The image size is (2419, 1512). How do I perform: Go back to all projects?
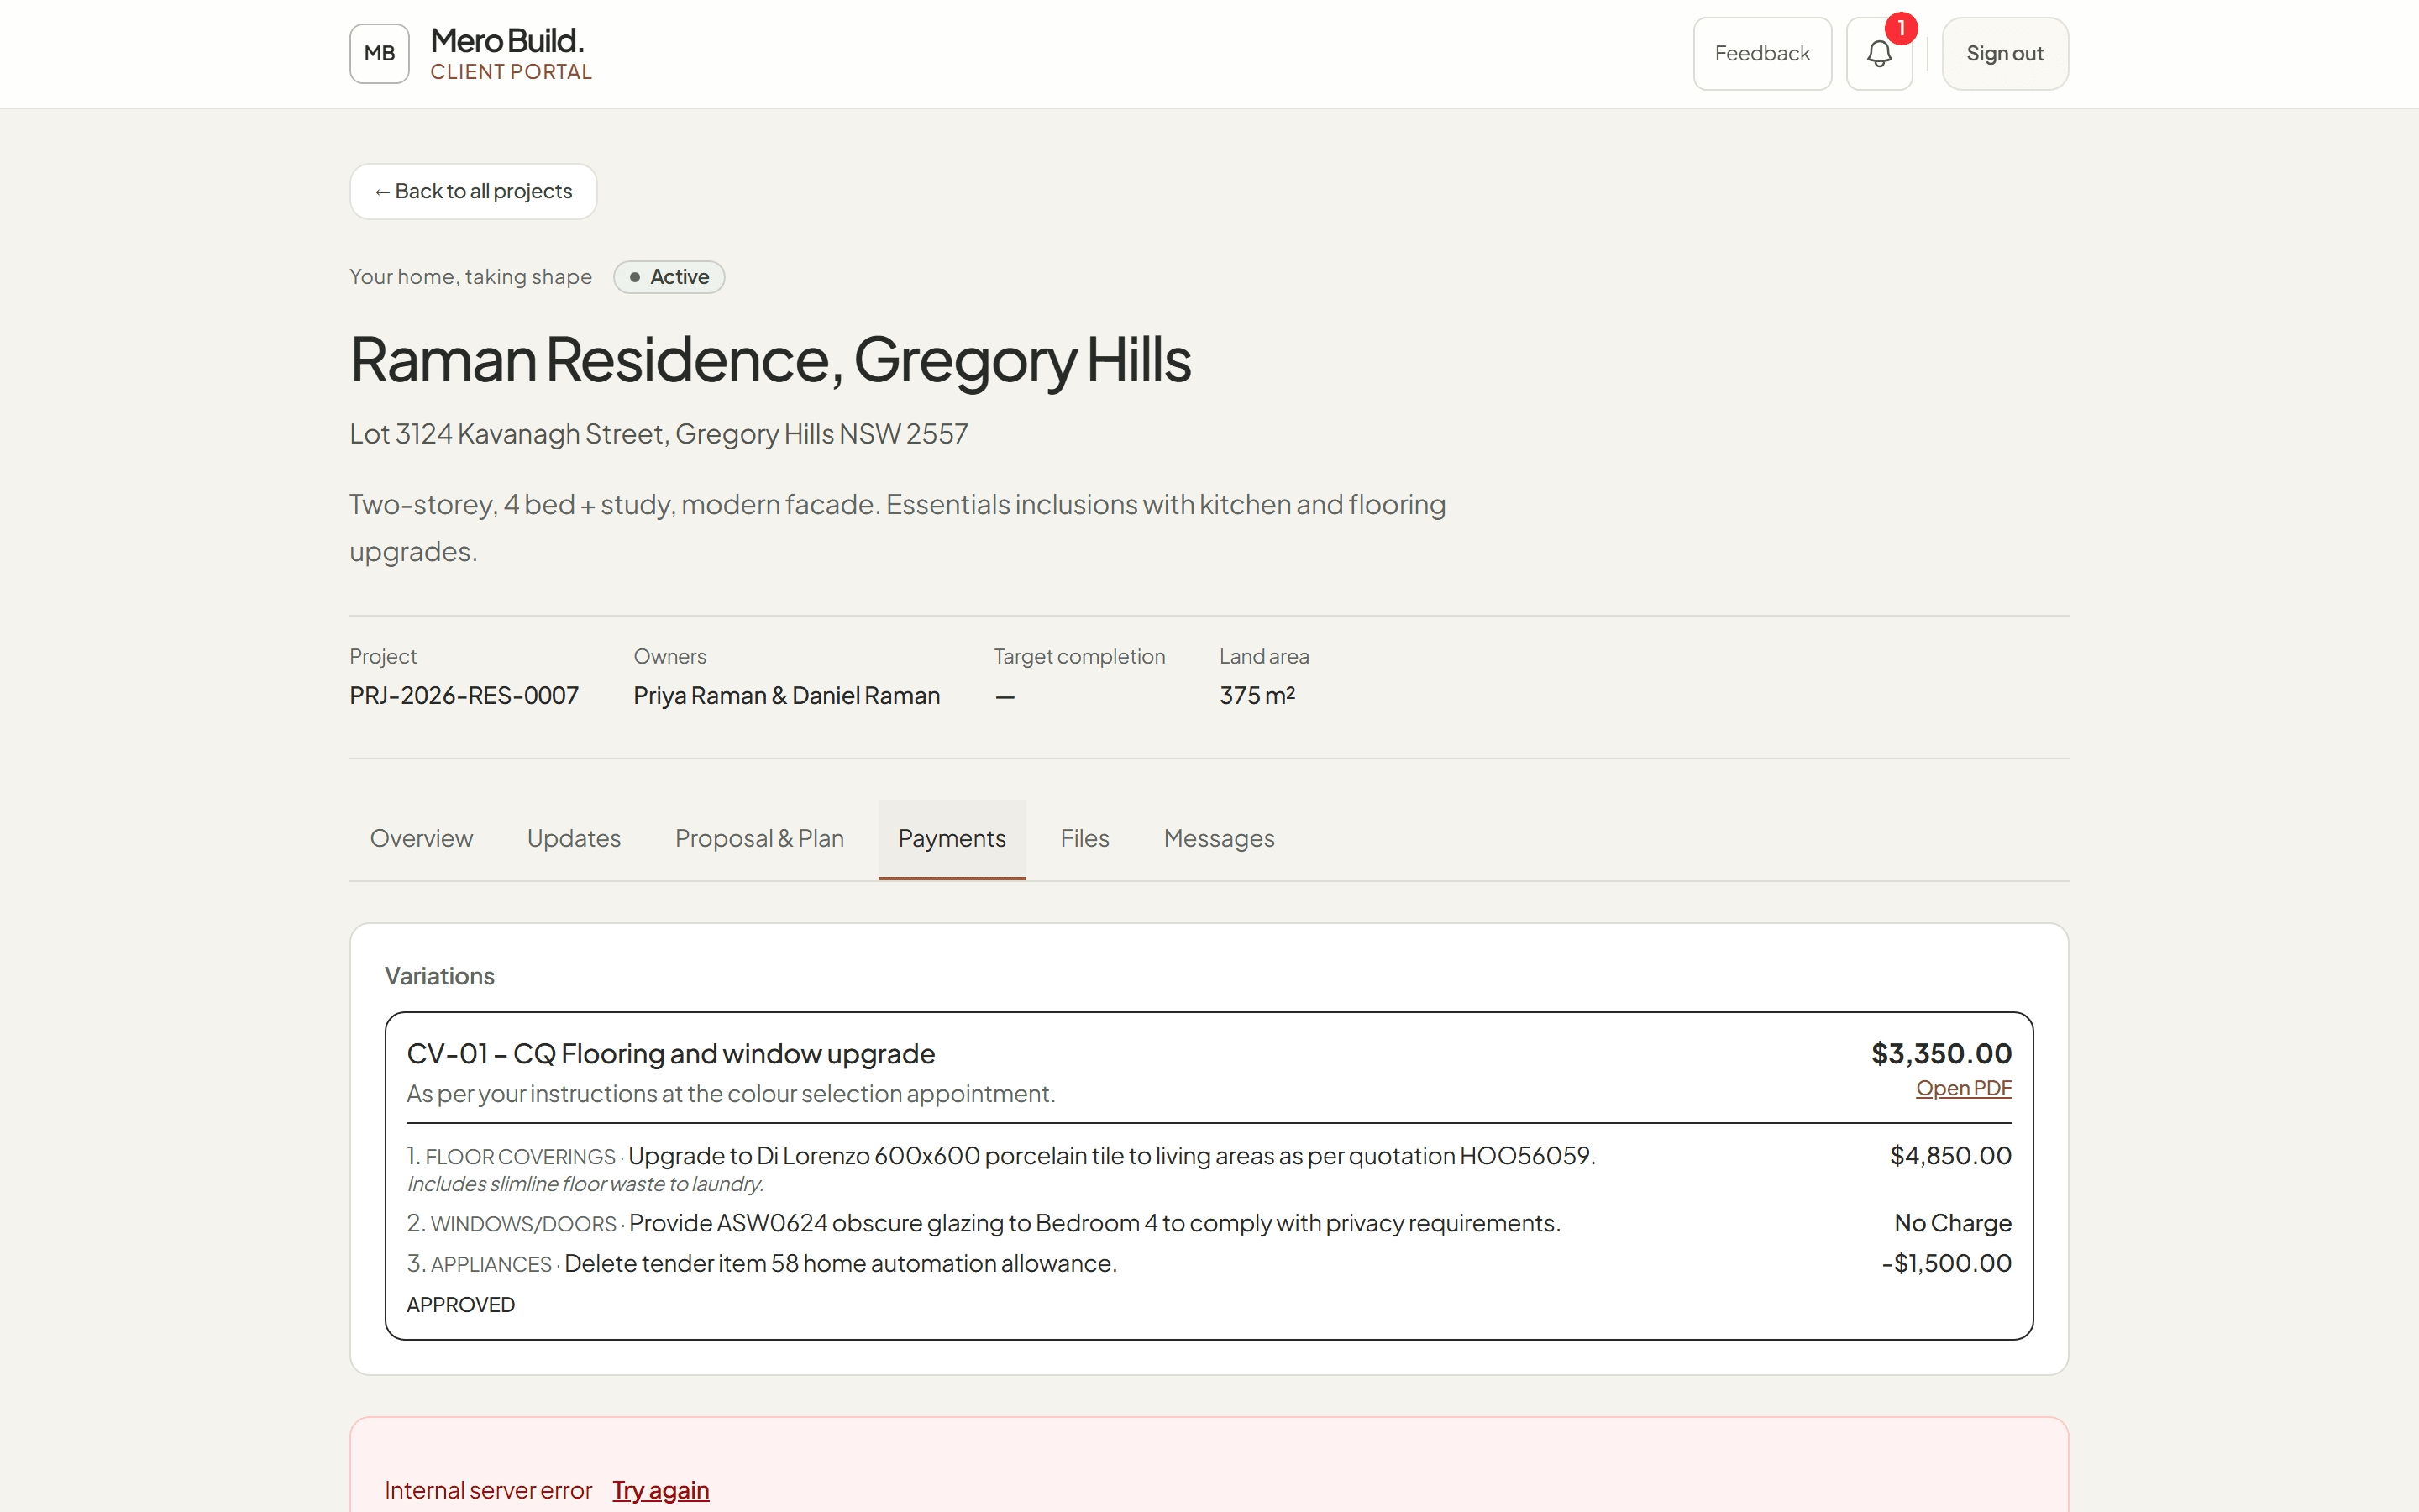[473, 191]
